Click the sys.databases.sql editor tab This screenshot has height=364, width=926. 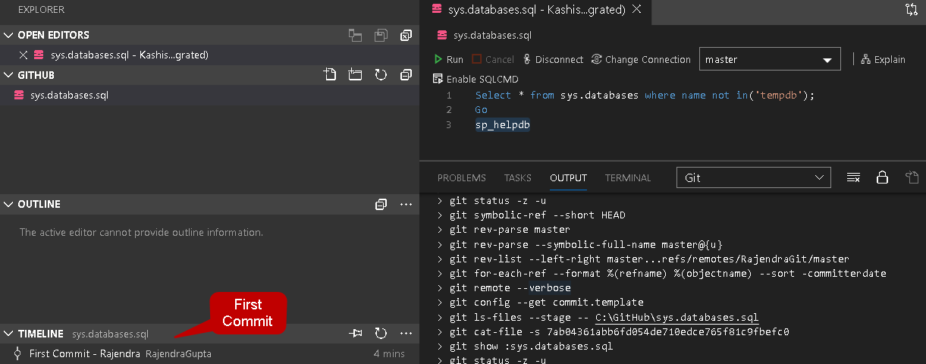[535, 10]
